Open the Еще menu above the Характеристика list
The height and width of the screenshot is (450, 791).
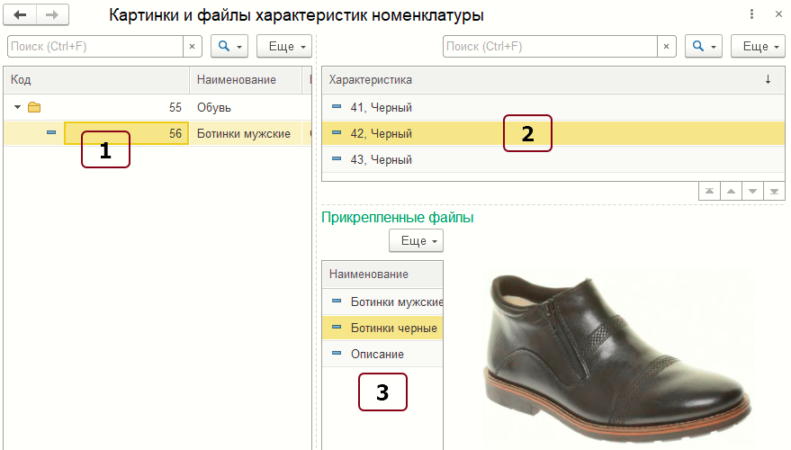[x=757, y=46]
